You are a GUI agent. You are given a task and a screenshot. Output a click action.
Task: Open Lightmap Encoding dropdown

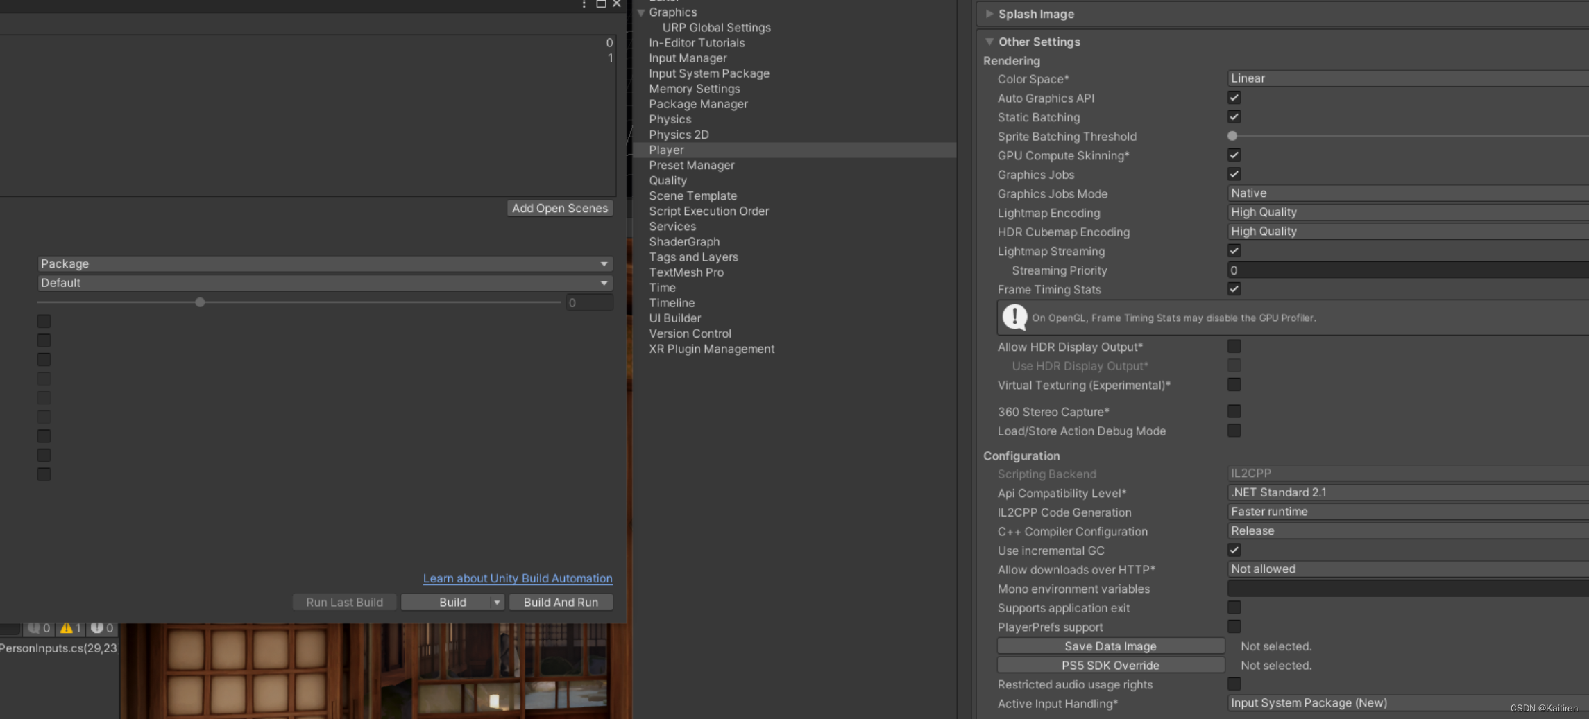click(x=1408, y=212)
